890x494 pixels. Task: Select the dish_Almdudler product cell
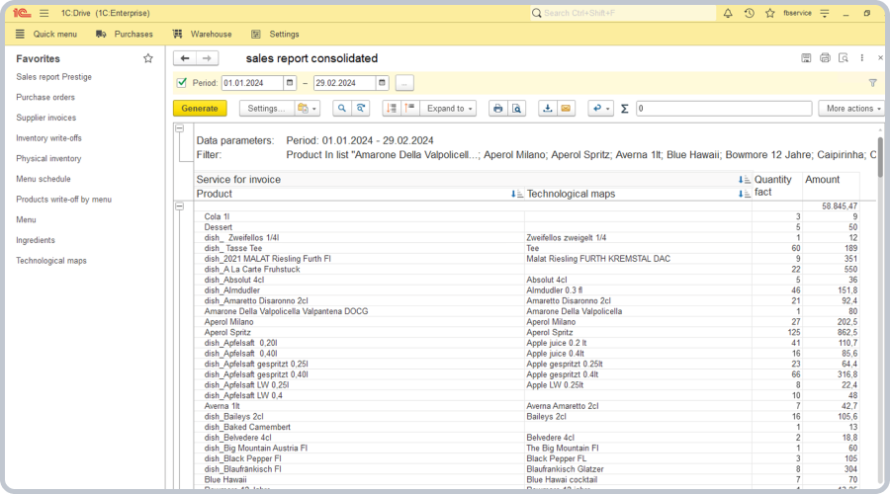pos(359,289)
